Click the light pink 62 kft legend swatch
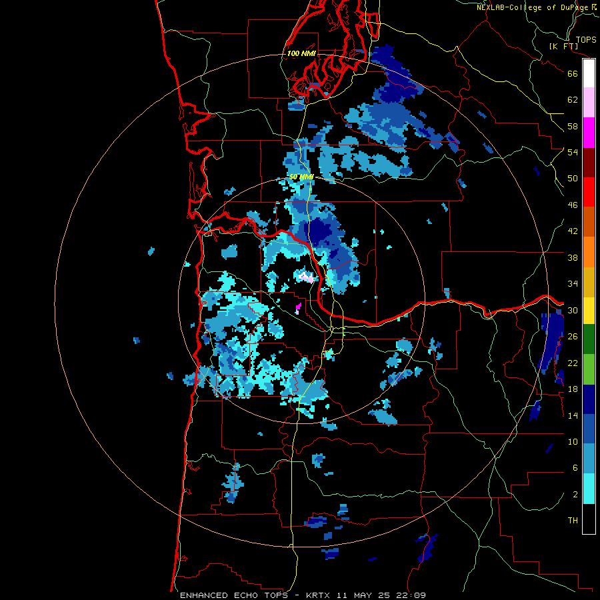 point(589,102)
